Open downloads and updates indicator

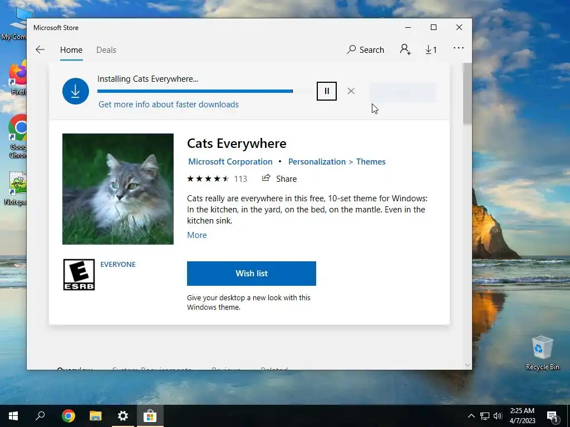[x=431, y=49]
